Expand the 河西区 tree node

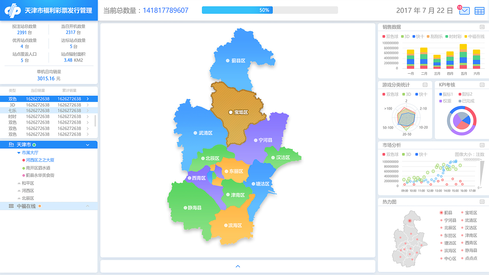pyautogui.click(x=19, y=191)
